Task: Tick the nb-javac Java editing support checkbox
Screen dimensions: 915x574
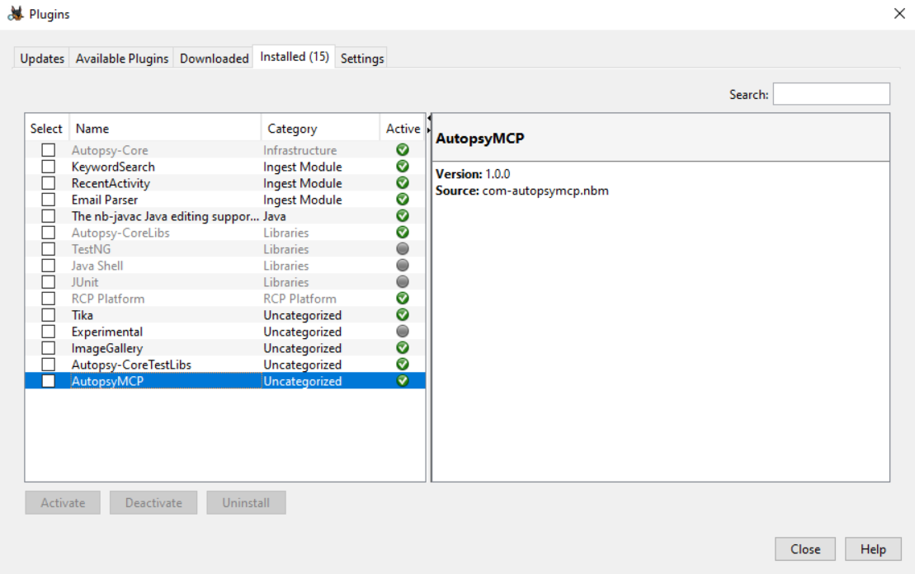Action: tap(49, 216)
